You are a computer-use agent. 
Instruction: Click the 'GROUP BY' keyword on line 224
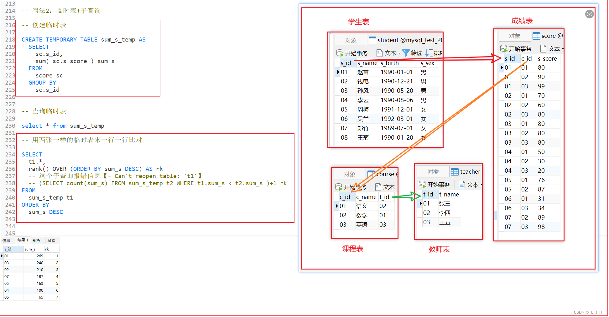click(x=42, y=83)
